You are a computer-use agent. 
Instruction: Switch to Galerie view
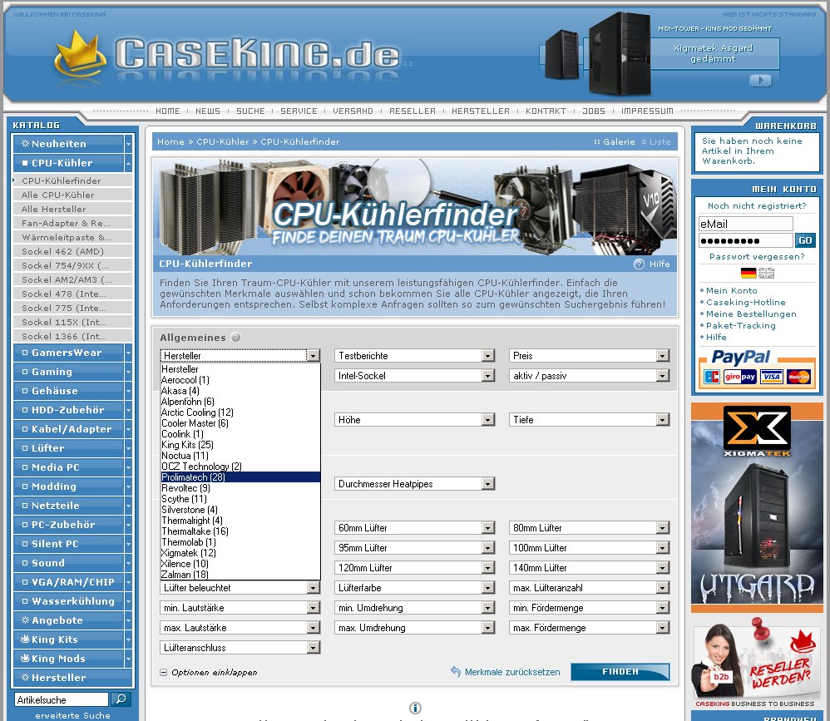pyautogui.click(x=615, y=142)
